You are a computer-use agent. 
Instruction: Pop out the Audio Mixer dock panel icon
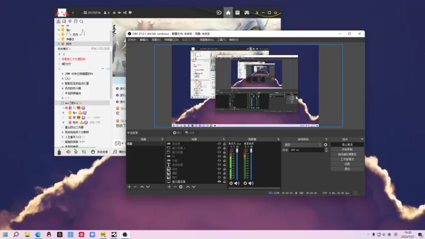click(x=278, y=139)
